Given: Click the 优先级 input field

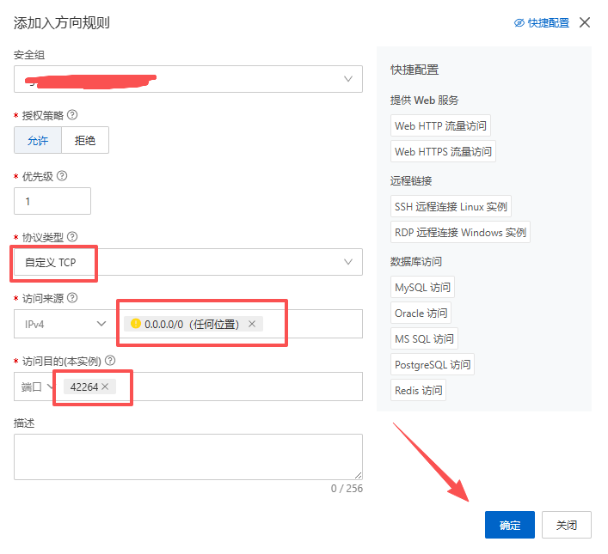Looking at the screenshot, I should [52, 201].
